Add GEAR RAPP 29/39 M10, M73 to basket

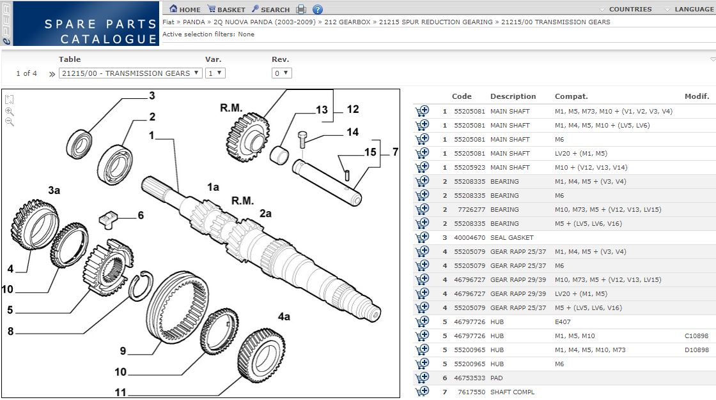pos(422,279)
